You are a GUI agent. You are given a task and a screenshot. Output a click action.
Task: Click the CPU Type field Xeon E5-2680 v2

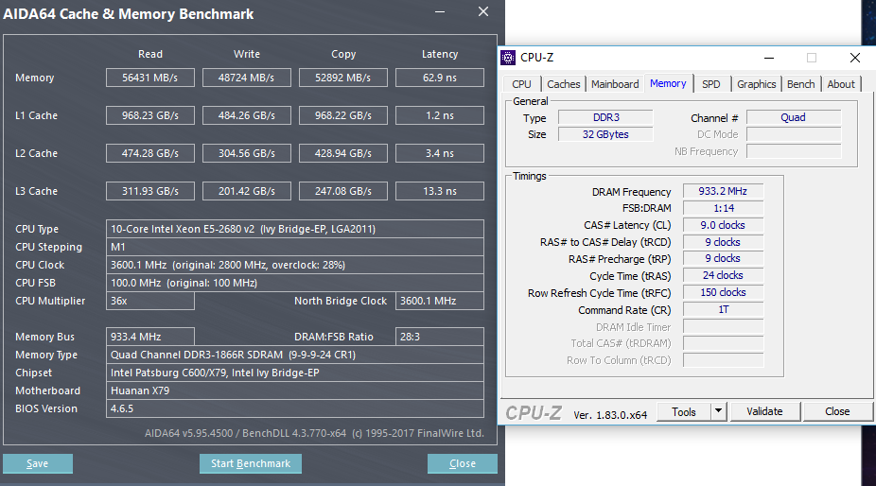(x=295, y=229)
